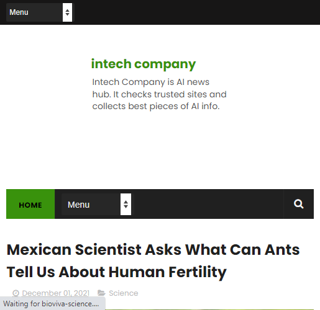Viewport: 320px width, 310px height.
Task: Click the open folder icon before Science
Action: [101, 293]
